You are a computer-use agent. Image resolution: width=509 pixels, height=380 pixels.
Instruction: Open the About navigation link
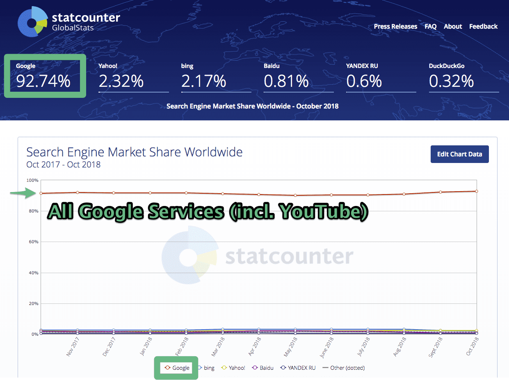pos(452,26)
